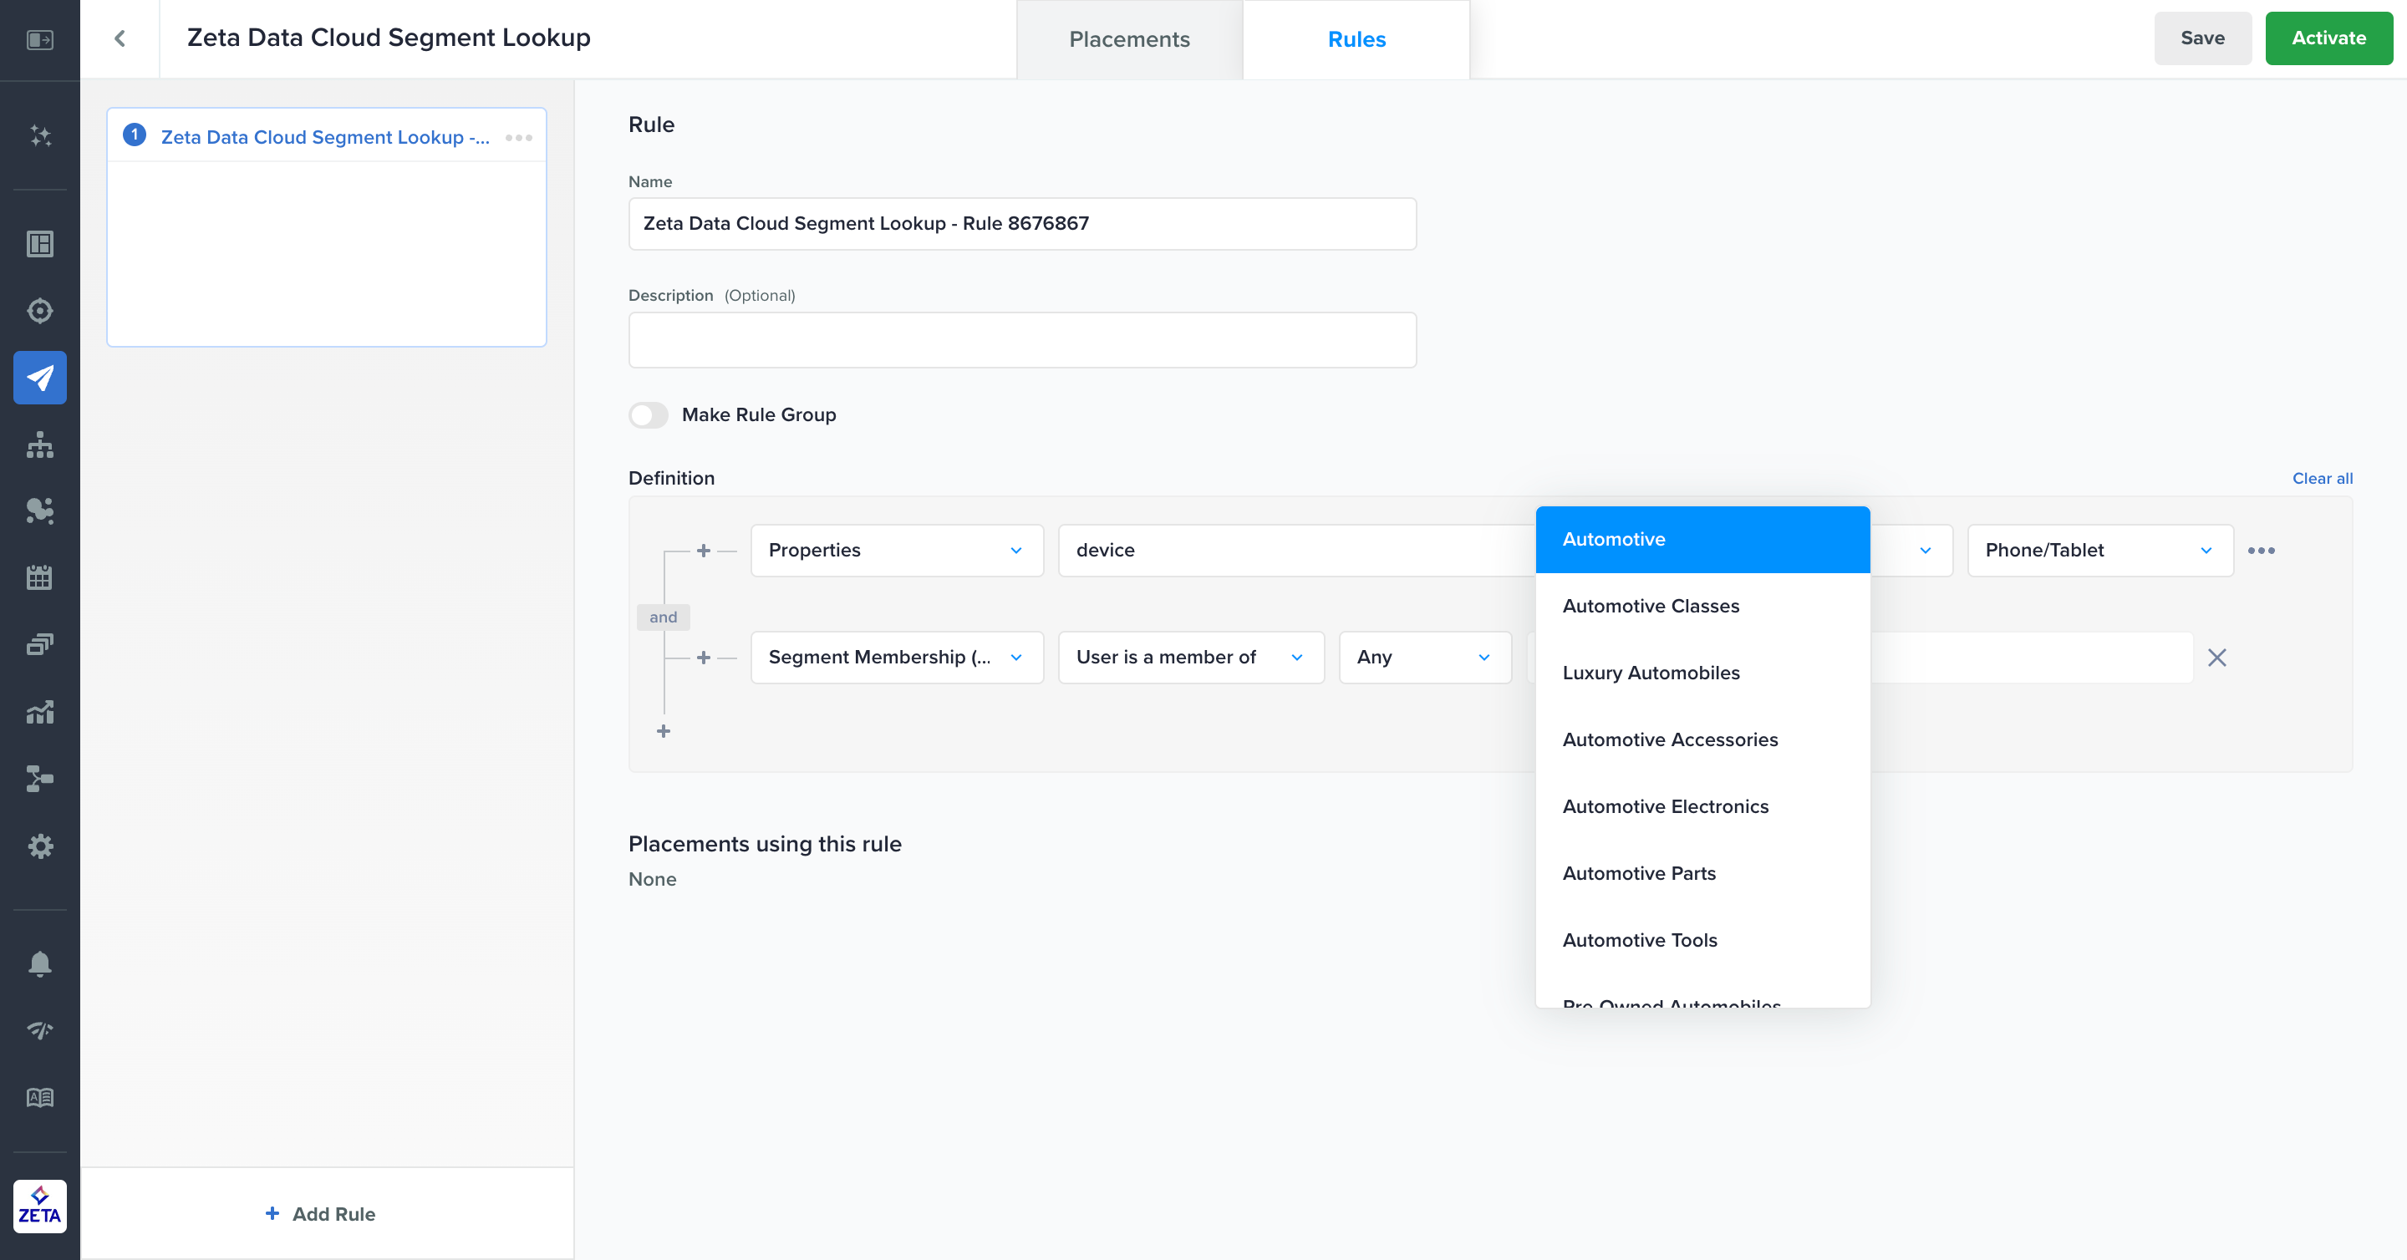The width and height of the screenshot is (2407, 1260).
Task: Open the dashboard layout sidebar icon
Action: (39, 244)
